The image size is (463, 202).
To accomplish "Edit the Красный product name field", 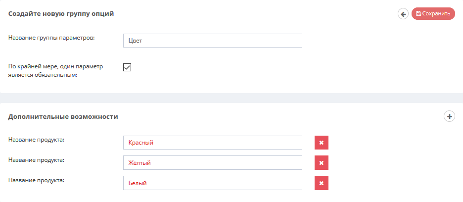I will pos(213,143).
